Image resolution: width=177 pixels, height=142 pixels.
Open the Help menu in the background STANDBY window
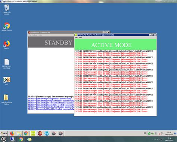(x=40, y=35)
